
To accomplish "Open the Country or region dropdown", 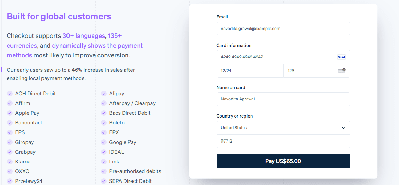I will (x=279, y=128).
